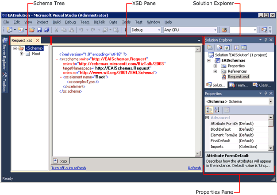Select the Schema node in schema tree
The width and height of the screenshot is (277, 195).
(34, 48)
